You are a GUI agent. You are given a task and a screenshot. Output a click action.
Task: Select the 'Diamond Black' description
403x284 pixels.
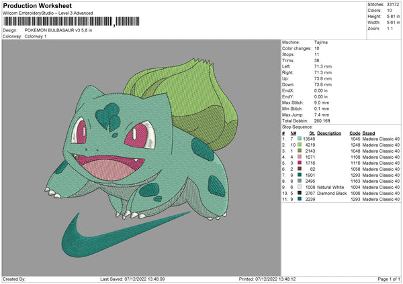tap(332, 194)
